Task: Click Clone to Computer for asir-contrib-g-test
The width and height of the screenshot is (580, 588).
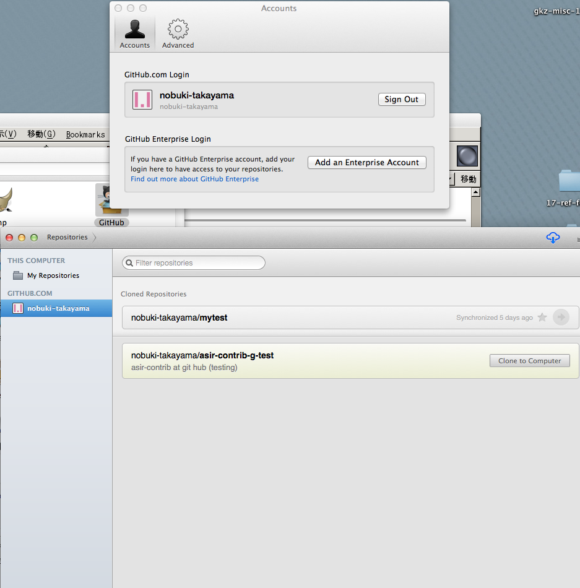Action: 529,361
